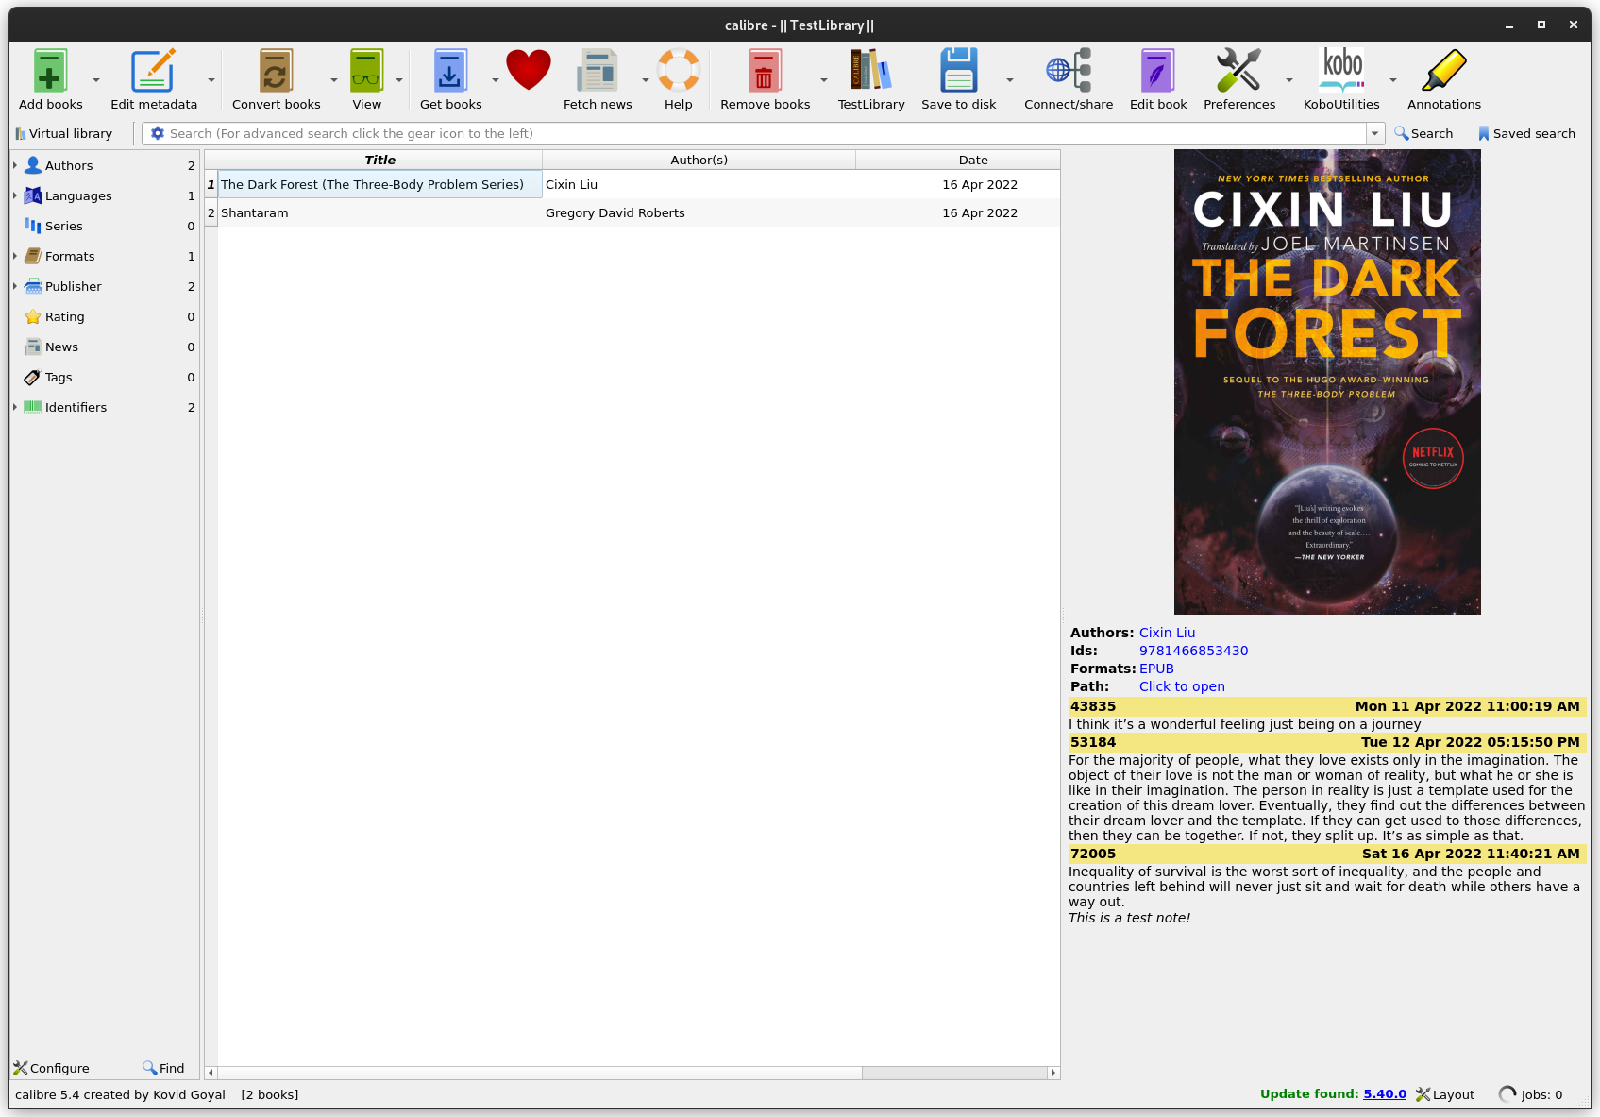Sort by the Title column header

(x=379, y=160)
